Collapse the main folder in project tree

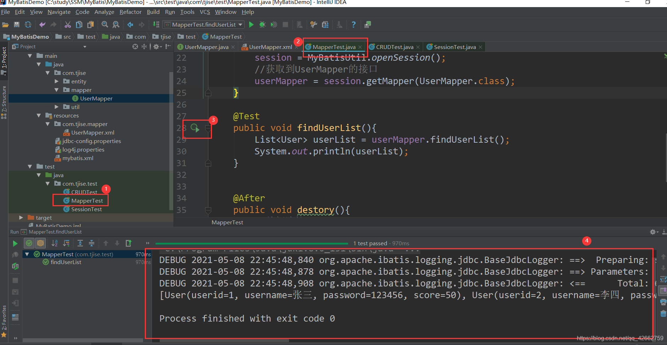pyautogui.click(x=30, y=56)
